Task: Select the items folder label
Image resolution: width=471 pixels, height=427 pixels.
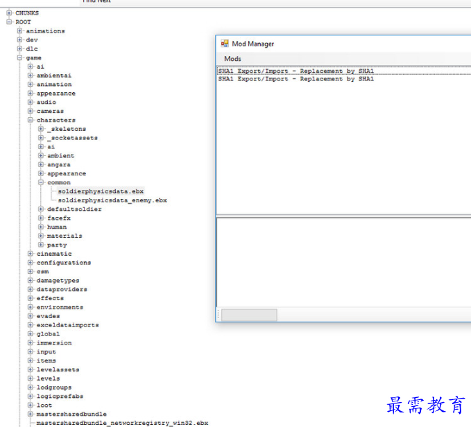Action: click(x=46, y=360)
